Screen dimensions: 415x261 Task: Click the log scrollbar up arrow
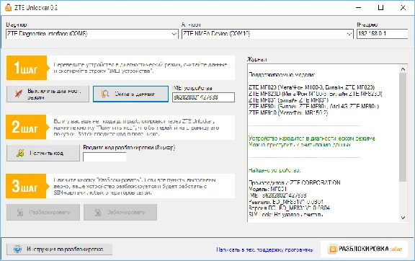tap(403, 69)
